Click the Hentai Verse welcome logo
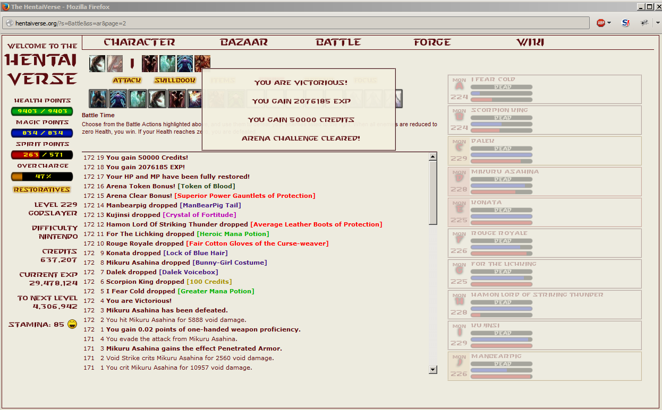Viewport: 662px width, 410px height. tap(42, 64)
